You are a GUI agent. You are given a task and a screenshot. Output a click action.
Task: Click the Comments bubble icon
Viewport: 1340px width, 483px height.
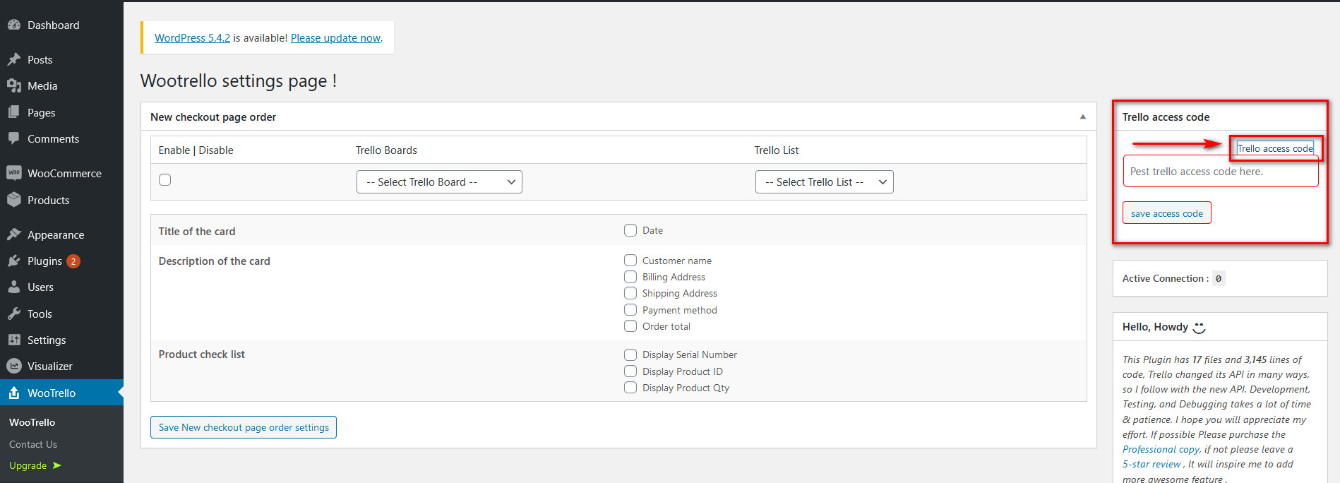pos(14,138)
